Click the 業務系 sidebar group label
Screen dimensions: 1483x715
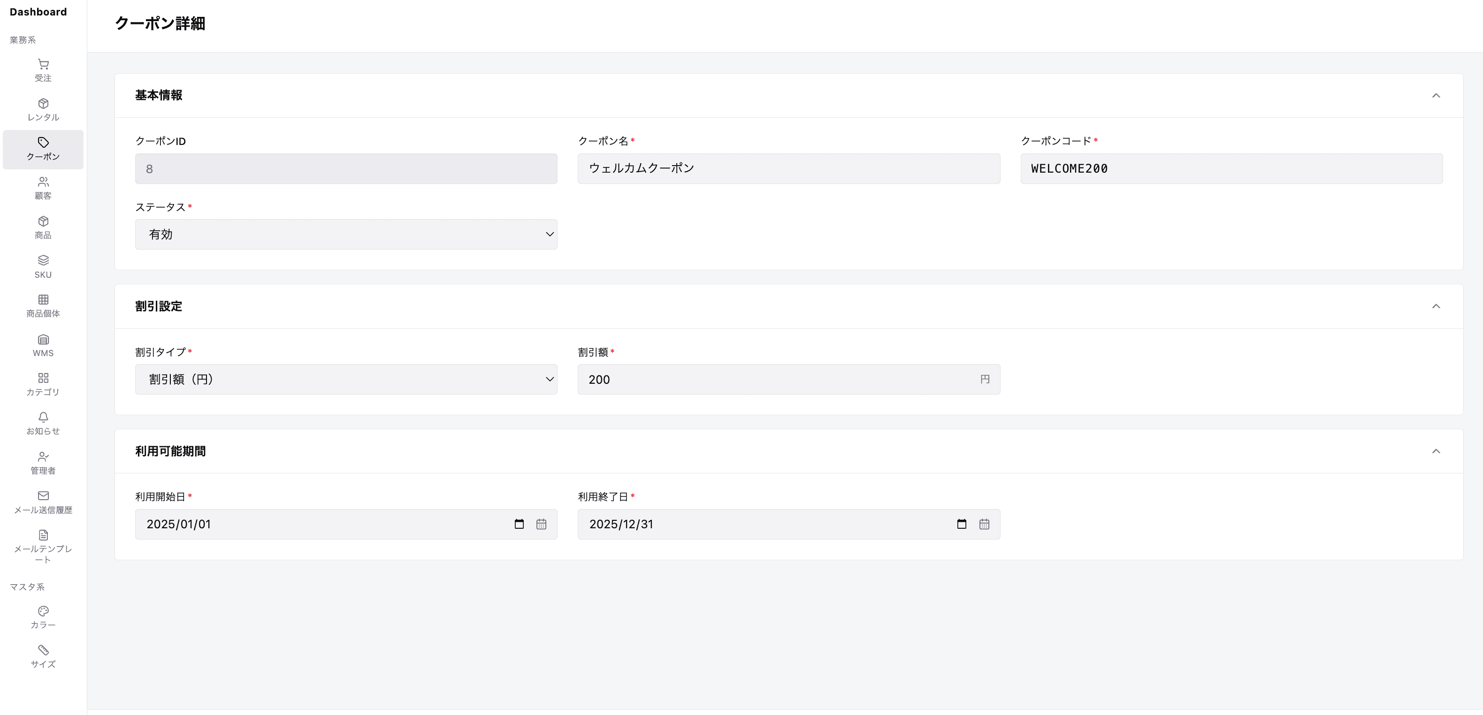pos(23,40)
